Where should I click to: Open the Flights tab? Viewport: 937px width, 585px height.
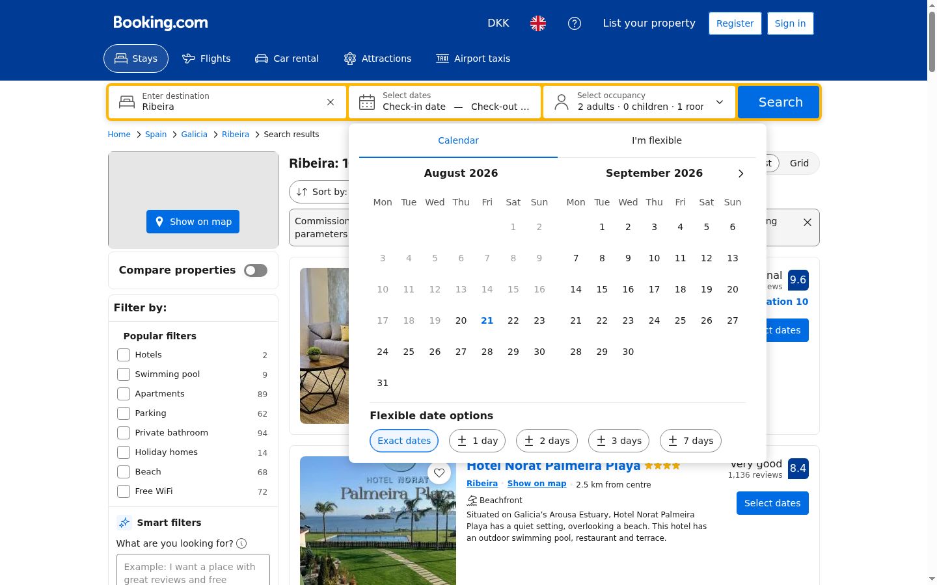[x=206, y=58]
